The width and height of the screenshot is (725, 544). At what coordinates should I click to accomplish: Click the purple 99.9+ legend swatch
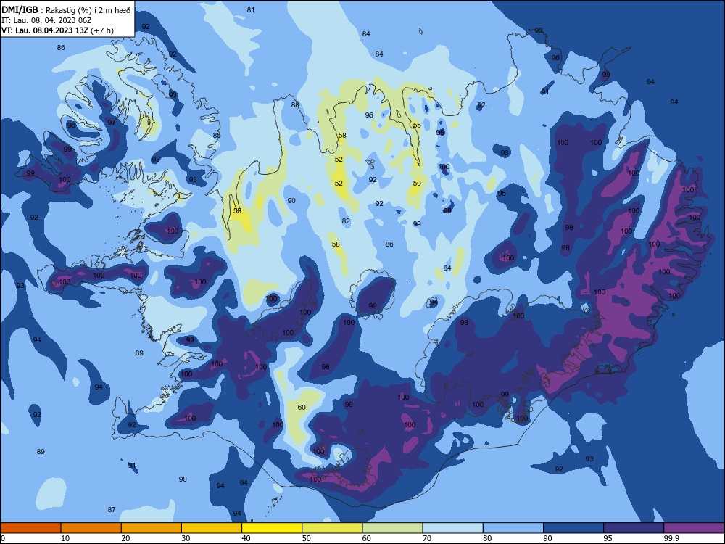click(694, 528)
